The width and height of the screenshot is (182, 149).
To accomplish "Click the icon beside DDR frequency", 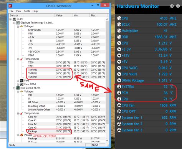I will [x=119, y=37].
